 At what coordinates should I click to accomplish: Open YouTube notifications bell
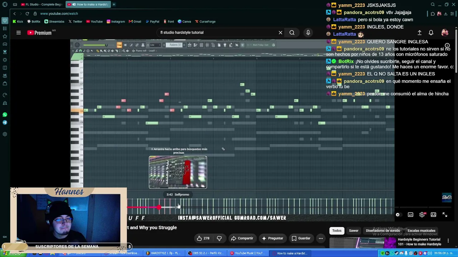tap(431, 32)
